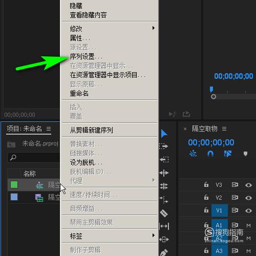This screenshot has width=256, height=256.
Task: Choose 从剪辑新建序列 menu item
Action: (109, 130)
